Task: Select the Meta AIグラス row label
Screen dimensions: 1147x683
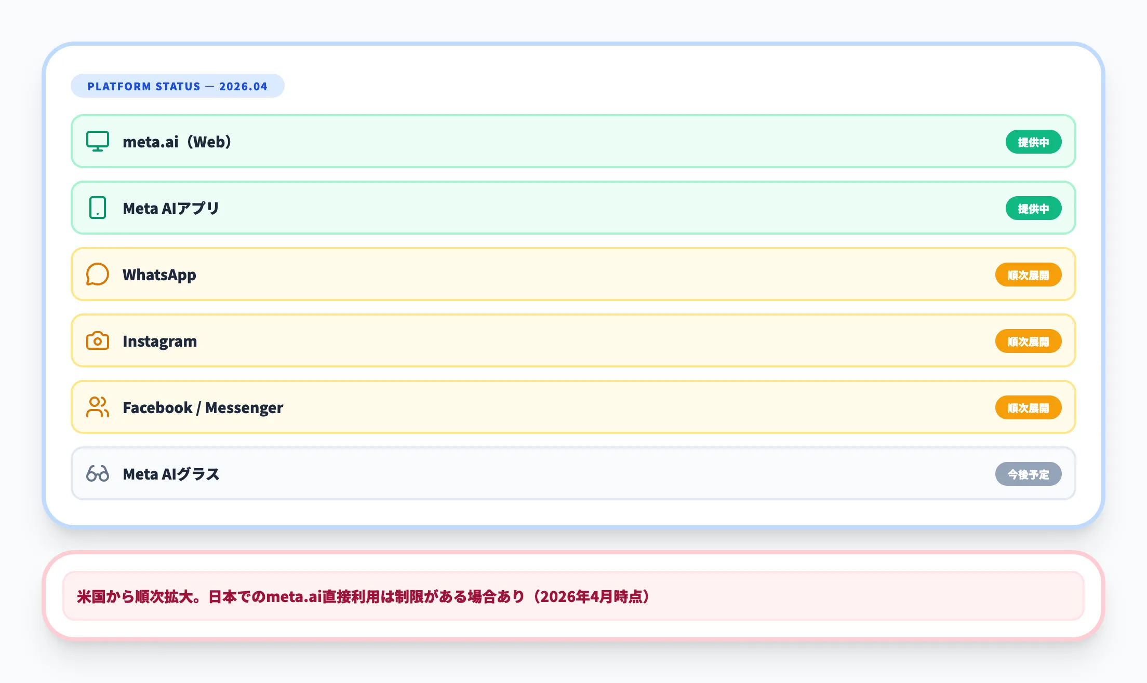Action: pyautogui.click(x=171, y=474)
